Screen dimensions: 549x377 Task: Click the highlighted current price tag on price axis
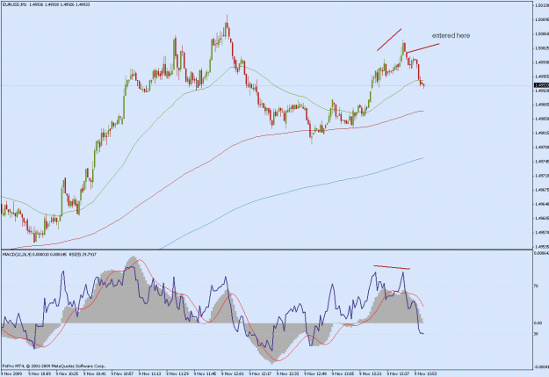(x=541, y=85)
